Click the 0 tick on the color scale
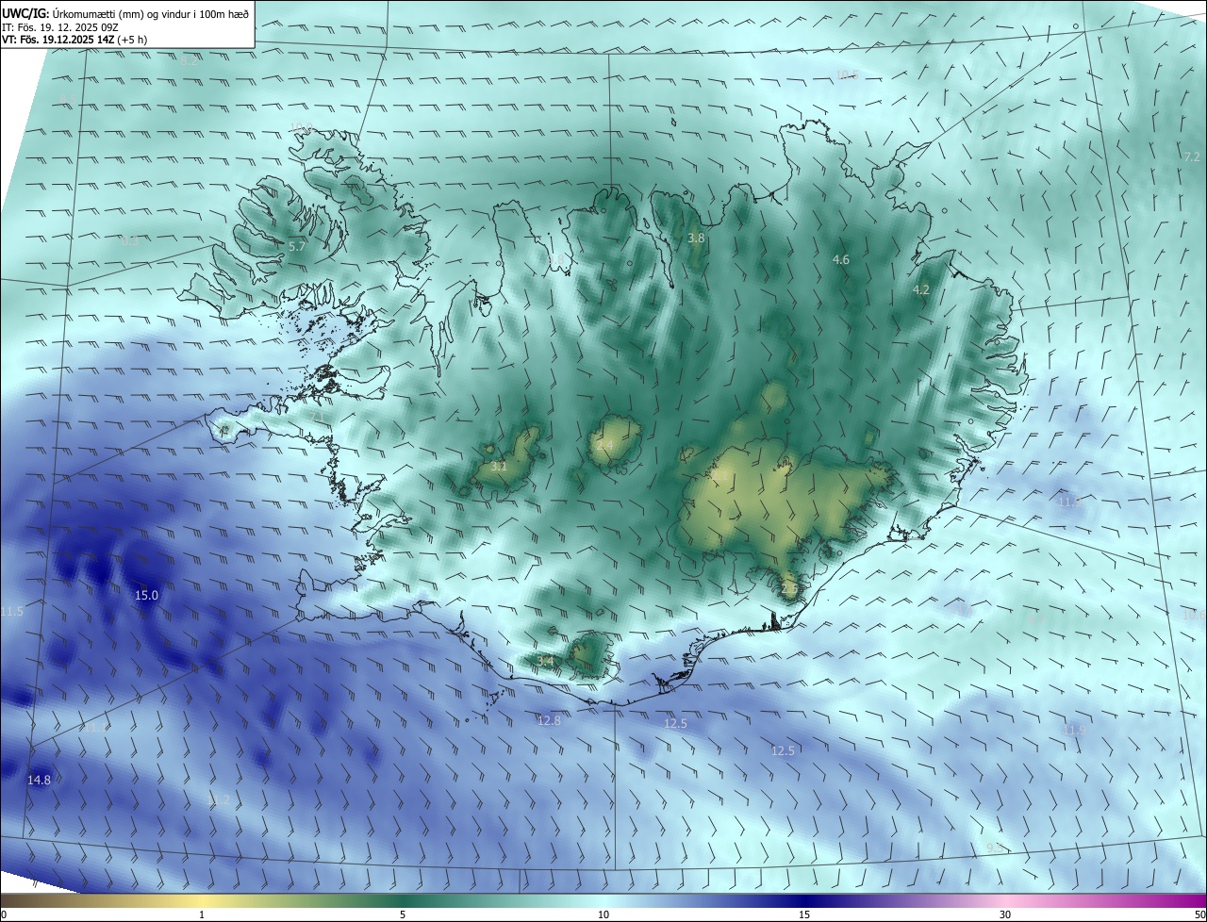 pyautogui.click(x=4, y=914)
